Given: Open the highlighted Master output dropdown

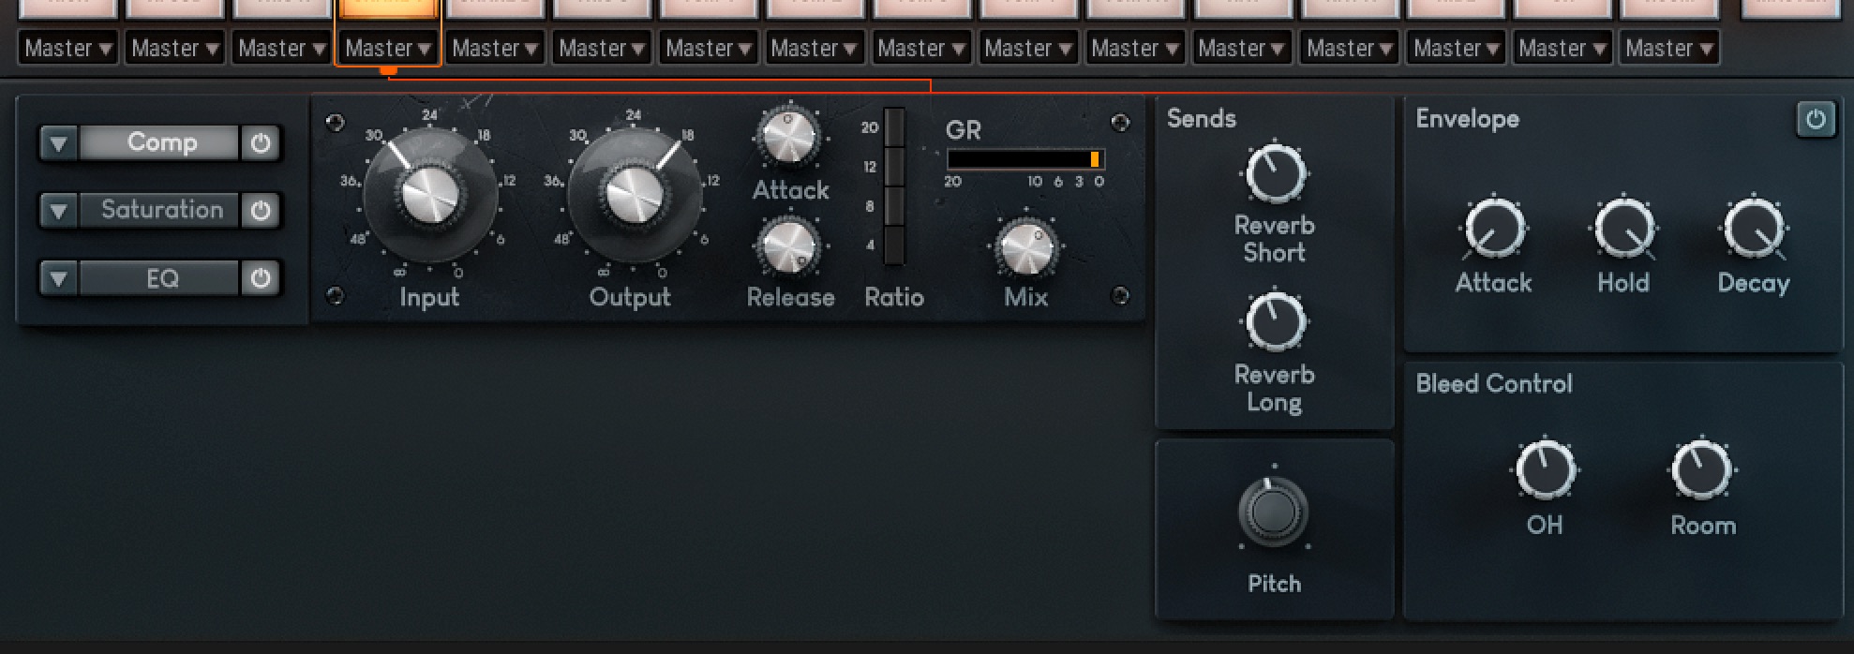Looking at the screenshot, I should [388, 48].
